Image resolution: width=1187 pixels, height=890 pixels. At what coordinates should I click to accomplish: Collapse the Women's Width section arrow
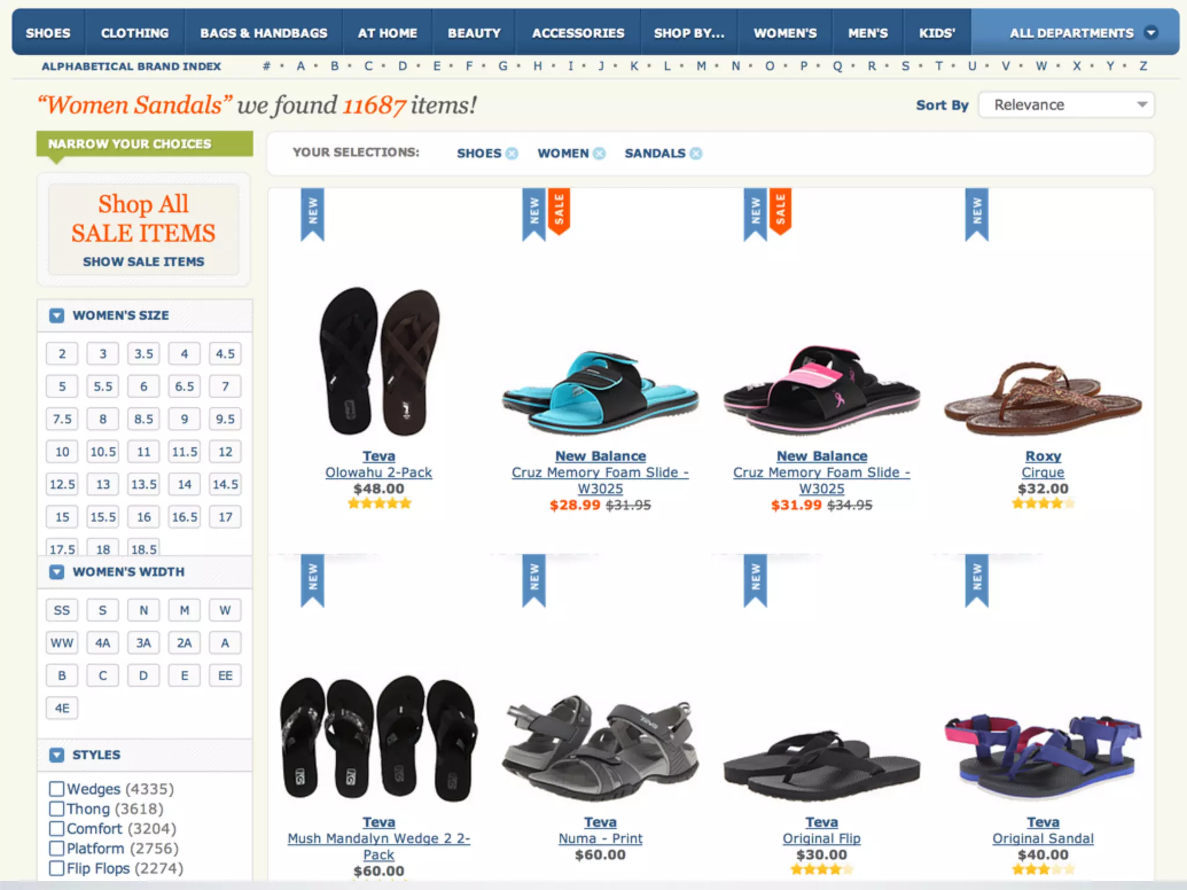[57, 572]
